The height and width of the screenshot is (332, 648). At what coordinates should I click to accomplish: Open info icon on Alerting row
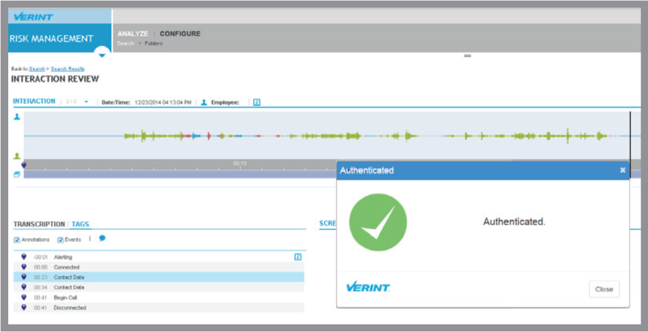click(x=297, y=257)
